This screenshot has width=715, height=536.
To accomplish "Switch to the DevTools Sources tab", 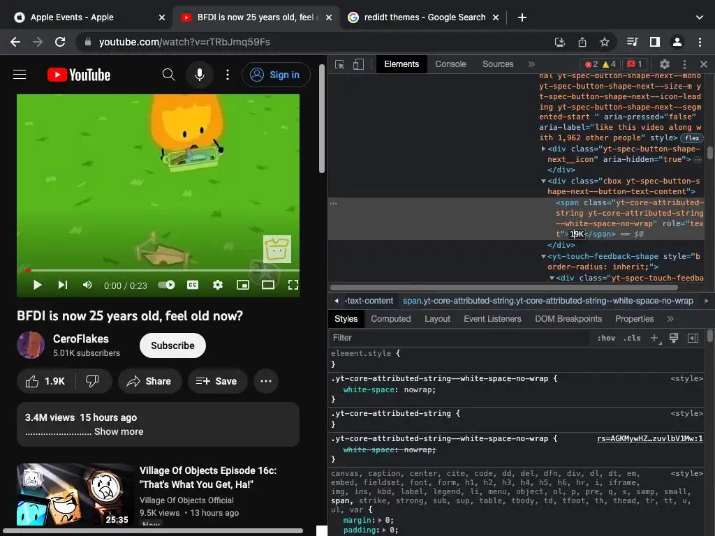I will coord(498,64).
